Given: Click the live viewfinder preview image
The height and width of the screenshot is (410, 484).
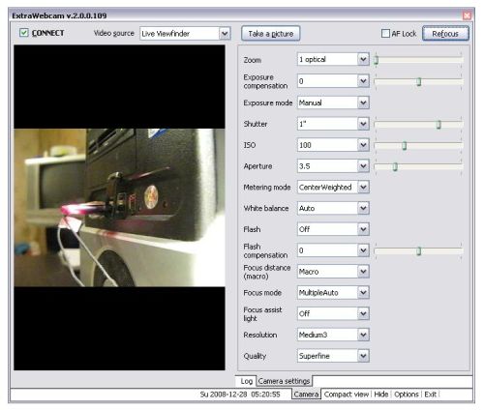Looking at the screenshot, I should [x=119, y=208].
